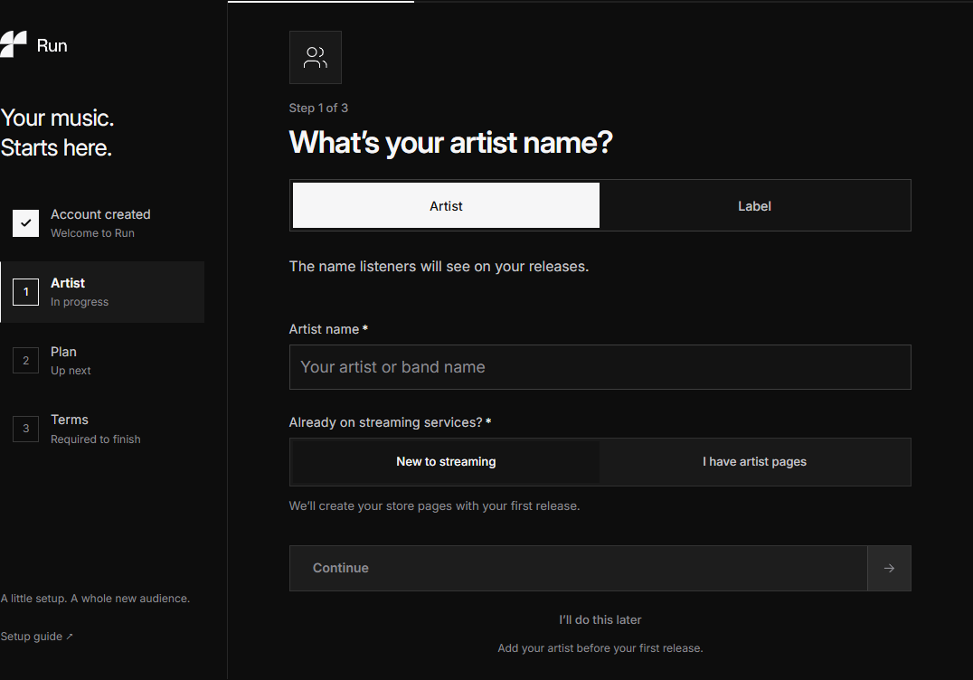Screen dimensions: 973x680
Task: Choose I have artist pages option
Action: [x=754, y=461]
